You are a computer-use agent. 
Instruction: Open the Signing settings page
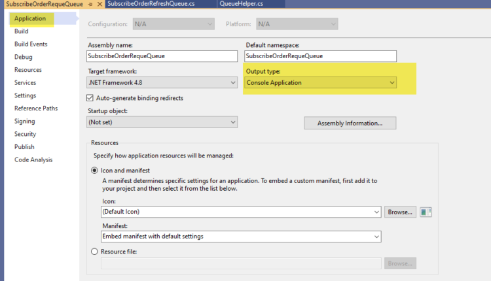pyautogui.click(x=25, y=121)
